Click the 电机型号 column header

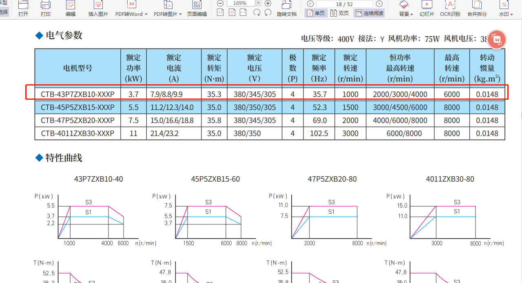[x=77, y=68]
